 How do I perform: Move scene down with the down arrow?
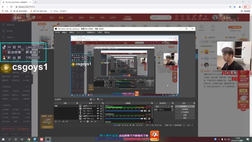coord(67,121)
